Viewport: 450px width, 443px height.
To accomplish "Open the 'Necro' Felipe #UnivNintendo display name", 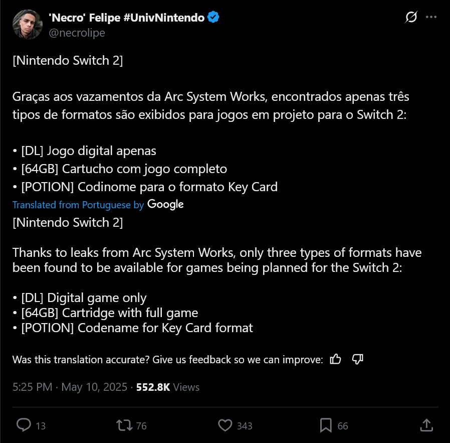I will tap(127, 18).
